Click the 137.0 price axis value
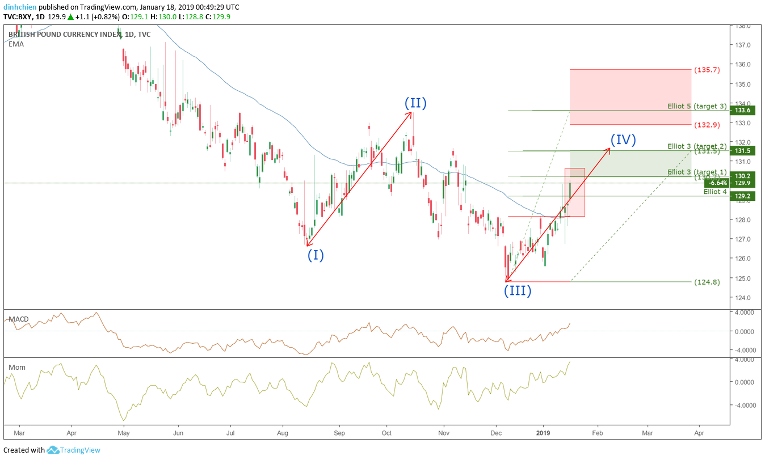This screenshot has height=460, width=765. 743,45
